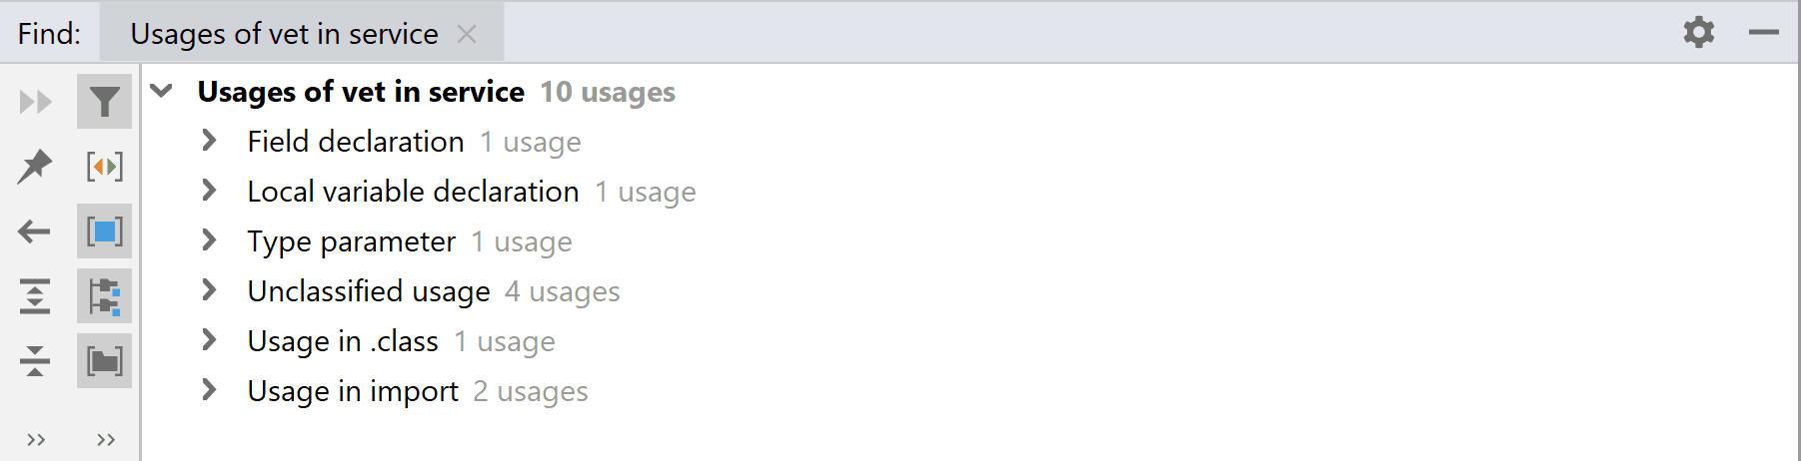Expand the Local variable declaration node
This screenshot has height=461, width=1801.
tap(209, 191)
